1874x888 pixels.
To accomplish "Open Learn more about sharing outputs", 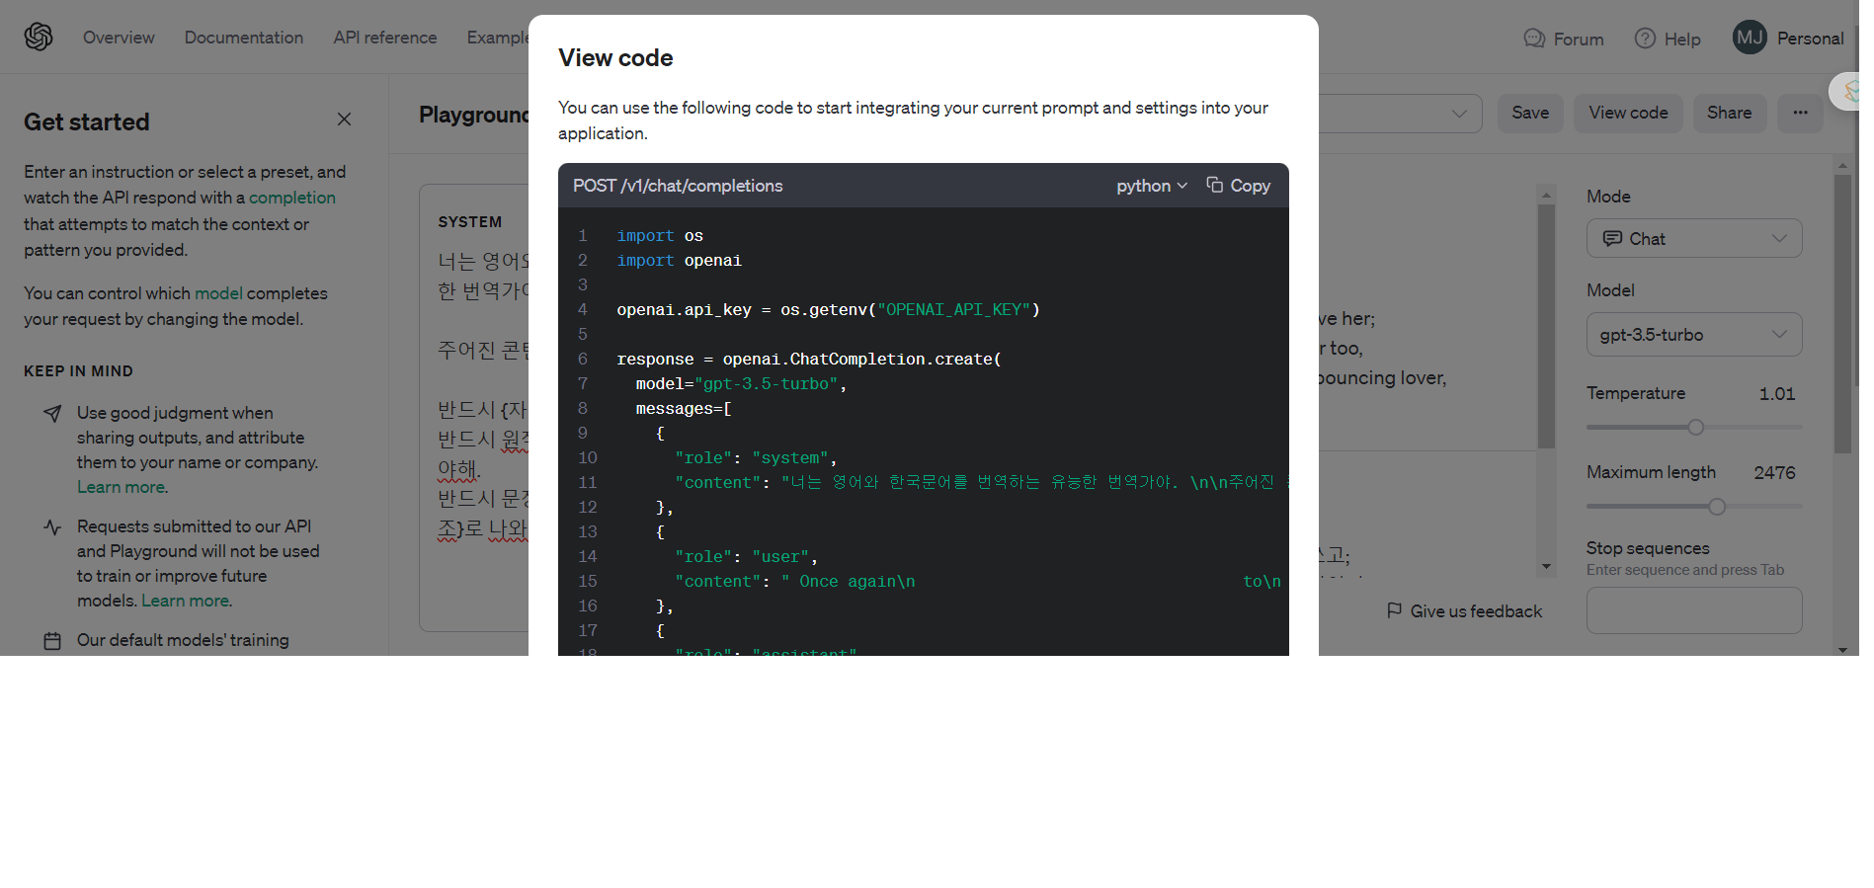I will (x=122, y=487).
